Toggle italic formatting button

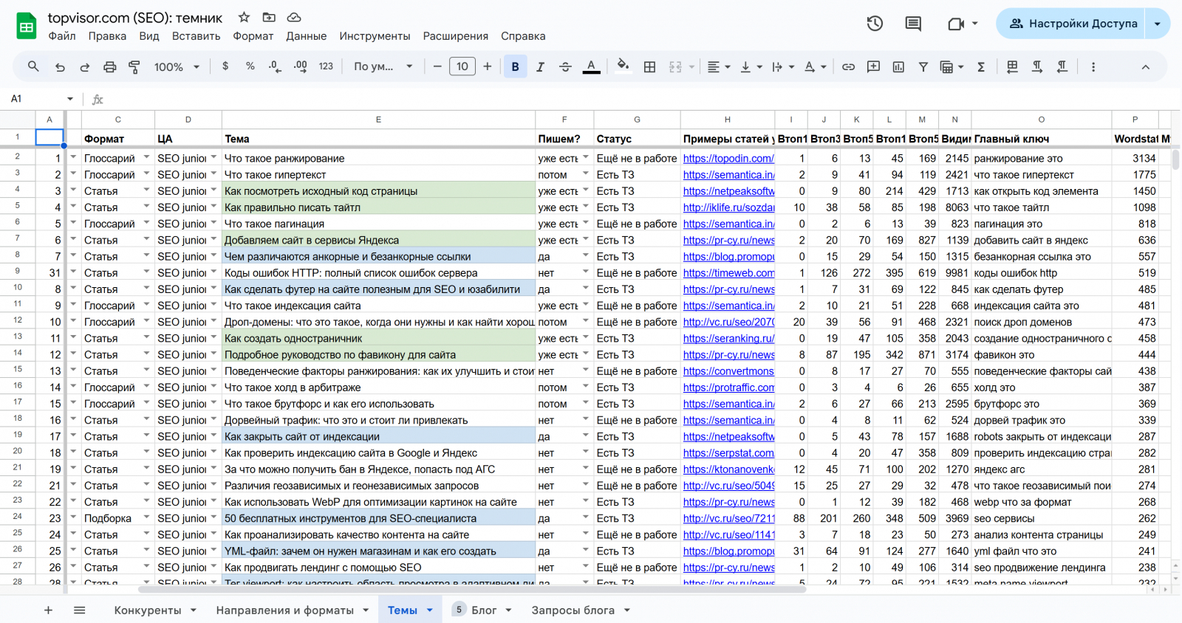tap(540, 66)
